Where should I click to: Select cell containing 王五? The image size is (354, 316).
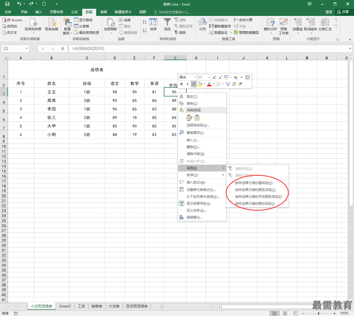(51, 92)
